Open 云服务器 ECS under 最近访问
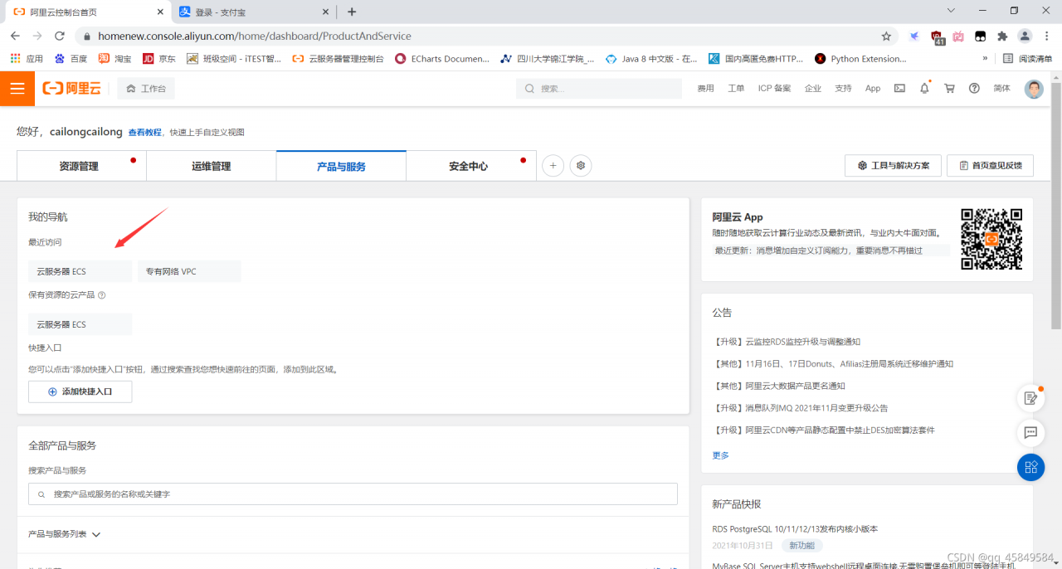Image resolution: width=1062 pixels, height=569 pixels. 80,271
